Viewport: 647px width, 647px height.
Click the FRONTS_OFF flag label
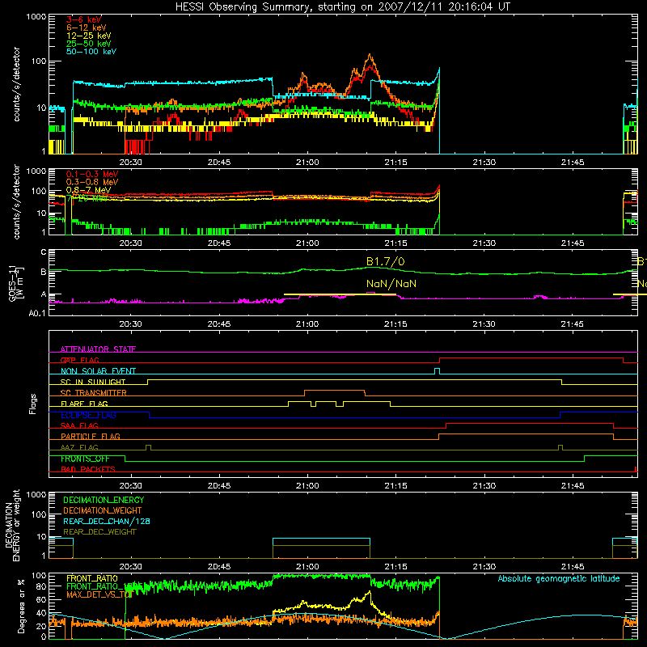[85, 459]
